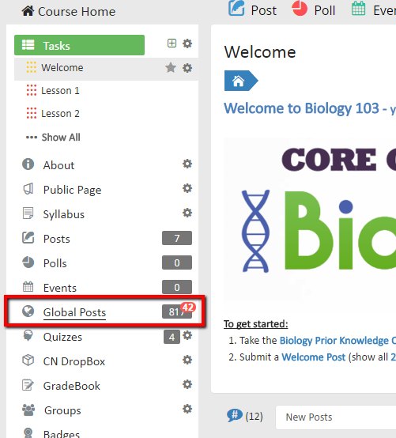Image resolution: width=396 pixels, height=438 pixels.
Task: Click the hashtag speech bubble icon
Action: point(235,415)
